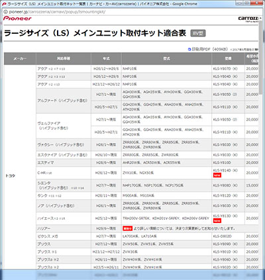Select the part number KLS-Y812D
This screenshot has width=265, height=280.
click(225, 196)
